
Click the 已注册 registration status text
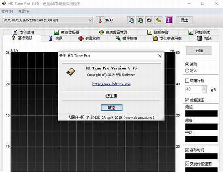[x=111, y=96]
